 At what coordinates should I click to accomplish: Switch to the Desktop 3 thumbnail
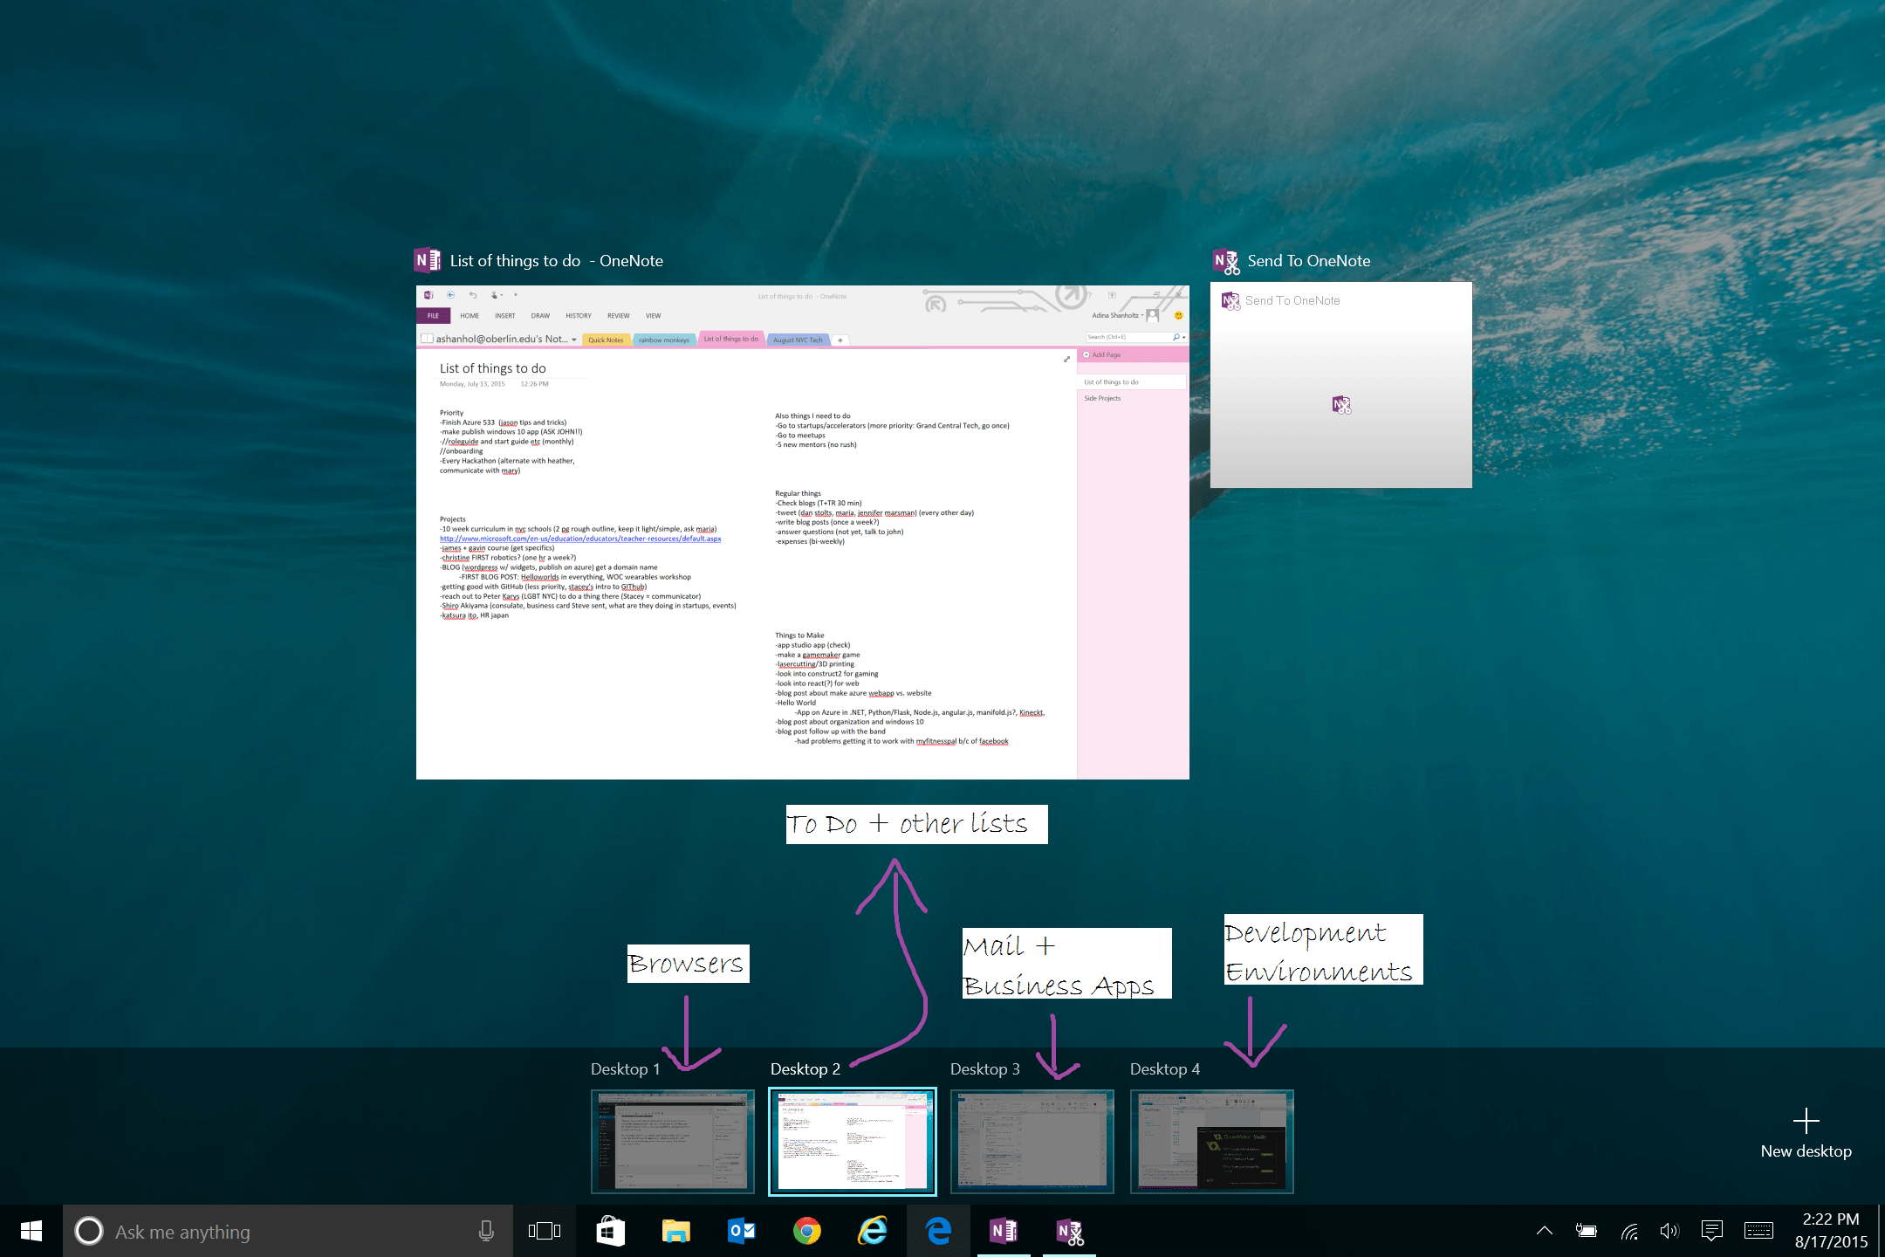click(x=1032, y=1141)
